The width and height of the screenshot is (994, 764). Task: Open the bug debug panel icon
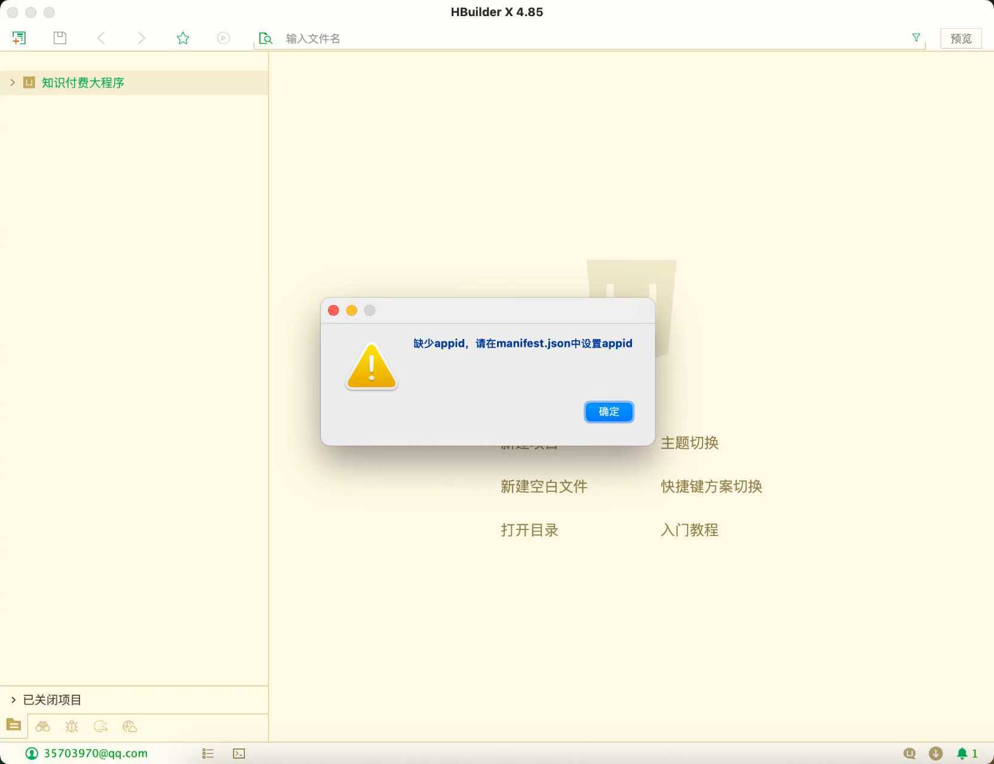coord(72,726)
